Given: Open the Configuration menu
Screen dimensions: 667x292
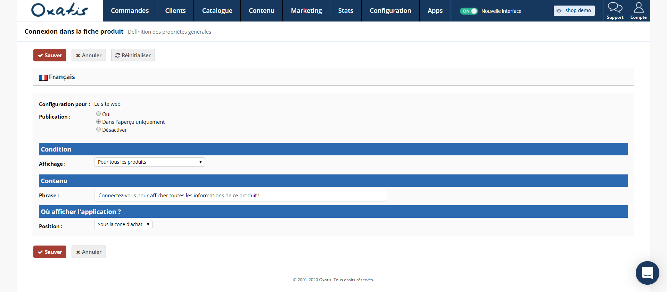Looking at the screenshot, I should coord(390,11).
